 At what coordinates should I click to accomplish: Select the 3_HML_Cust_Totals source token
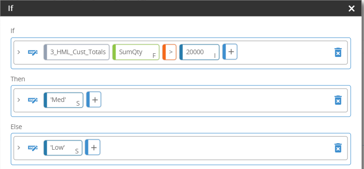pos(77,52)
